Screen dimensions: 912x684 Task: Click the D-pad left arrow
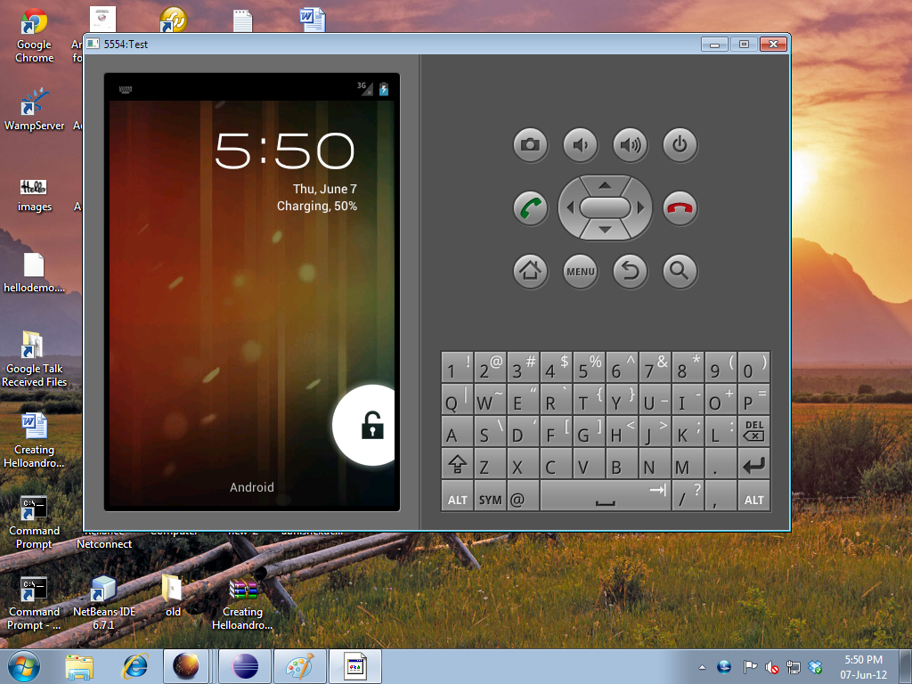coord(570,208)
